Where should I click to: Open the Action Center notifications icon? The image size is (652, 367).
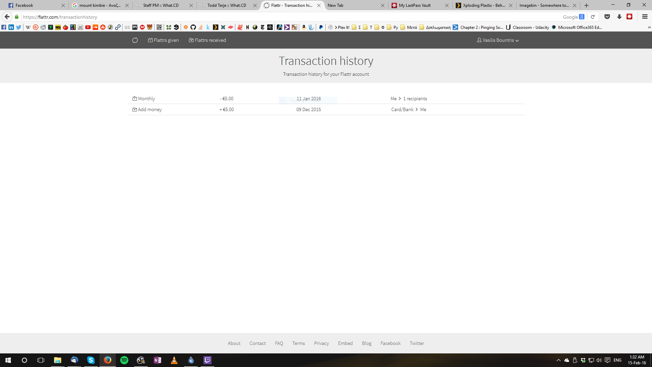click(x=608, y=360)
